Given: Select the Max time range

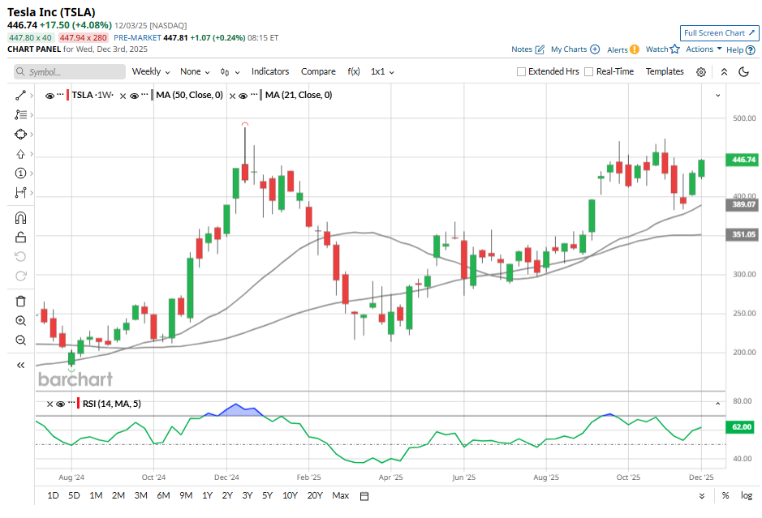Looking at the screenshot, I should pos(341,495).
